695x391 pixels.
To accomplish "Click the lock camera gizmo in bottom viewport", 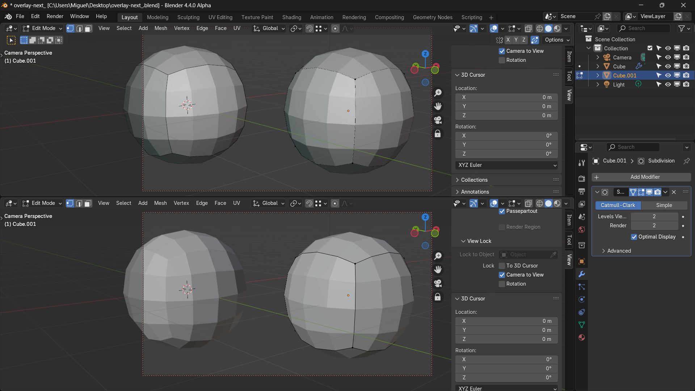I will (x=438, y=297).
